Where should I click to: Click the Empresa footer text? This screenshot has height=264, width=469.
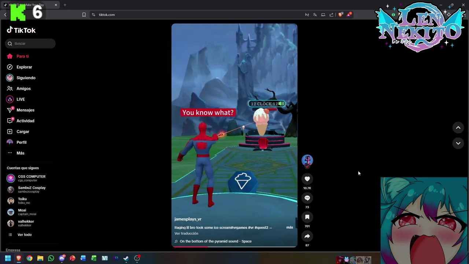tap(13, 250)
